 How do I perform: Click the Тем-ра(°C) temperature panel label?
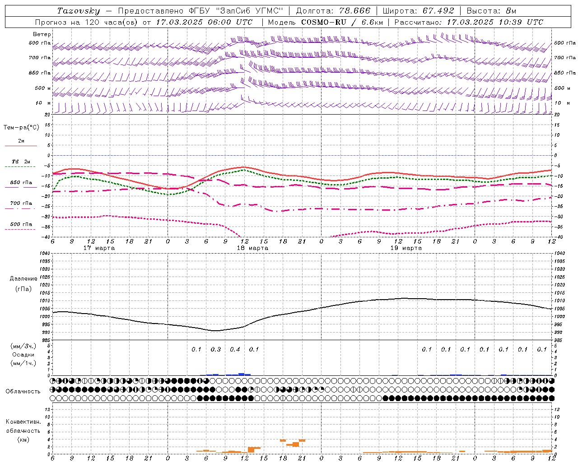click(x=21, y=128)
